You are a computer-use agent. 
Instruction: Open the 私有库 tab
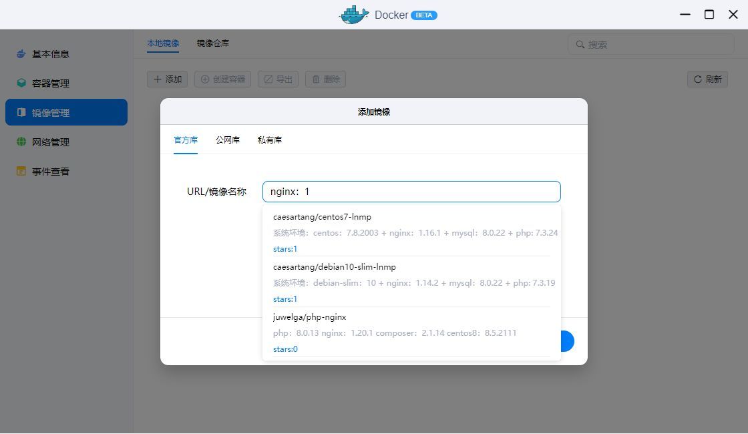coord(270,140)
